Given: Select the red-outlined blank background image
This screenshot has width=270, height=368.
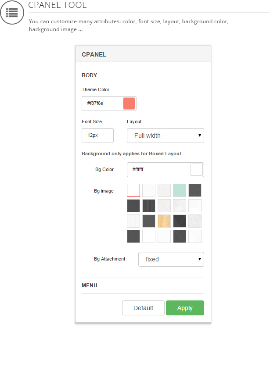Looking at the screenshot, I should (133, 190).
